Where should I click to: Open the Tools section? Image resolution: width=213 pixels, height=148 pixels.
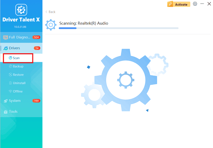[13, 111]
